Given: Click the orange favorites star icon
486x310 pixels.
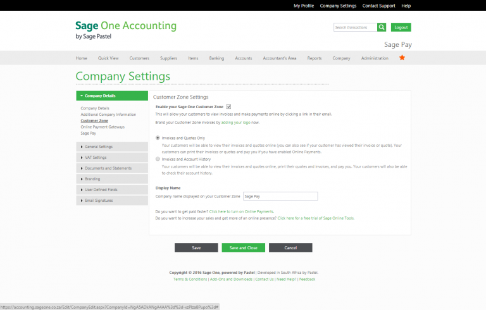Looking at the screenshot, I should coord(402,58).
